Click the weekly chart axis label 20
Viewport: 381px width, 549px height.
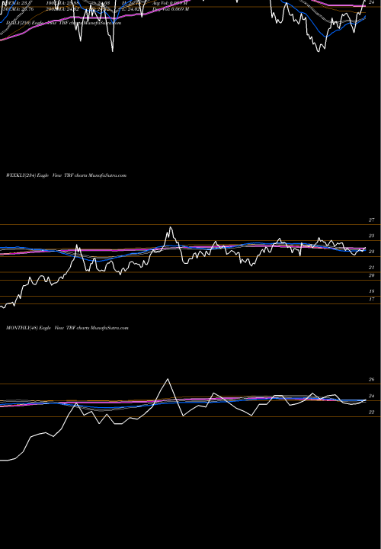(x=372, y=275)
